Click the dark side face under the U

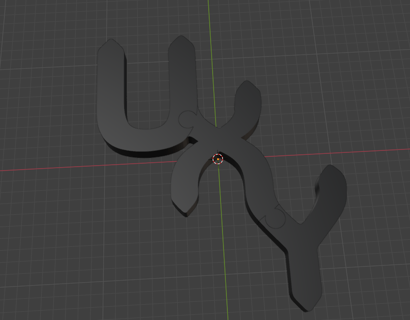tap(143, 152)
